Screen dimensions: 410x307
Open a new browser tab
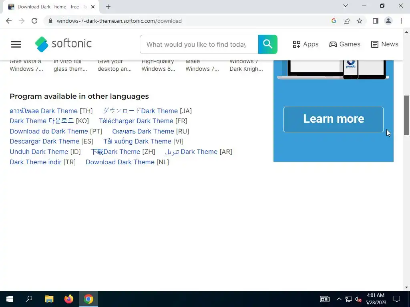[108, 7]
